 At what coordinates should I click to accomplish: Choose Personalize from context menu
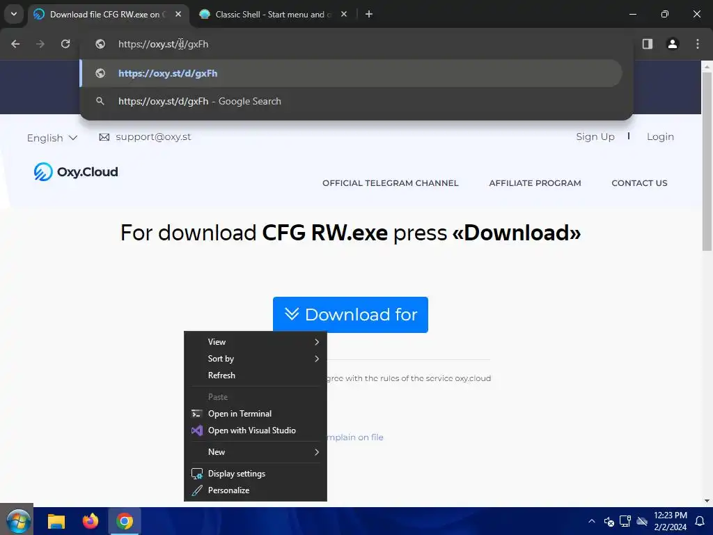pos(255,490)
